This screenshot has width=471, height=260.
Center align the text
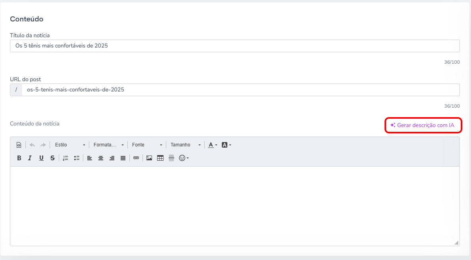click(101, 158)
